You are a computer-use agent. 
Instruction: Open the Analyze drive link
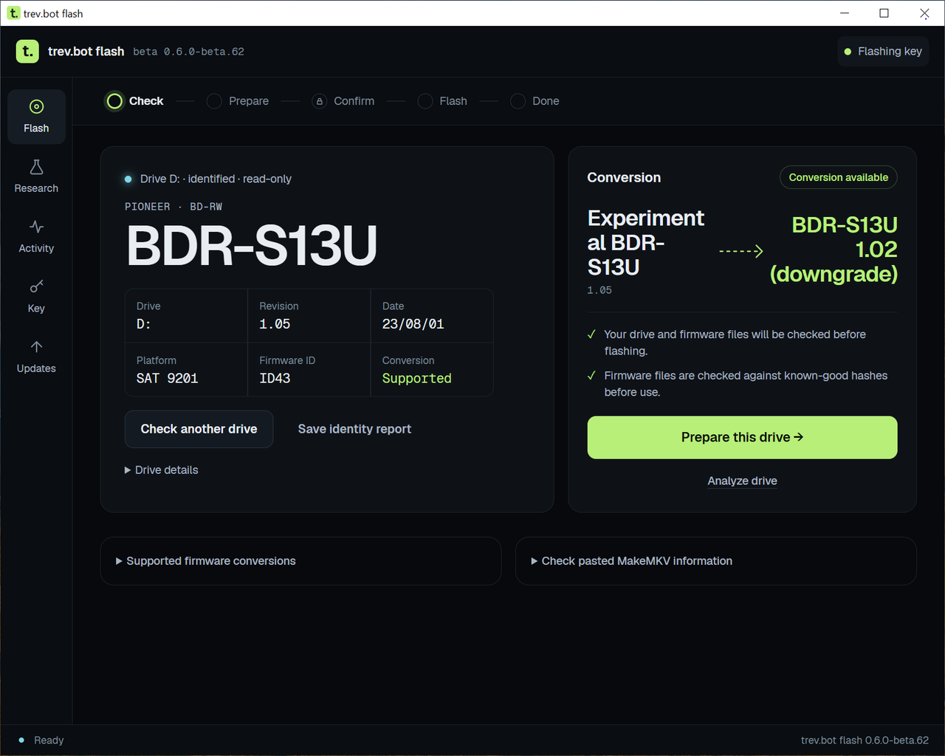click(x=742, y=481)
